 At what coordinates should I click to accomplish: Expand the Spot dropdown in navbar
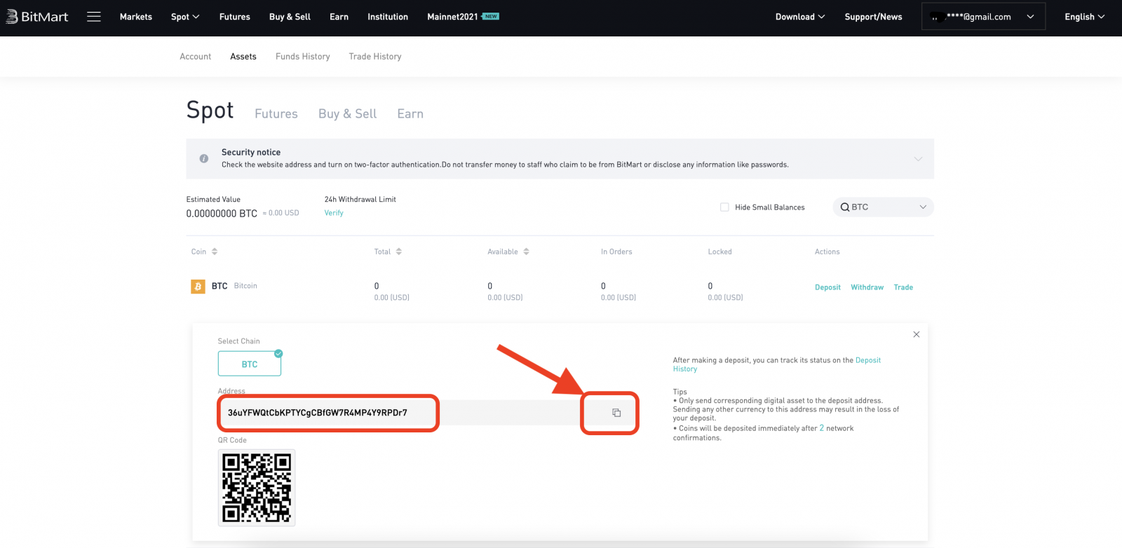tap(185, 17)
